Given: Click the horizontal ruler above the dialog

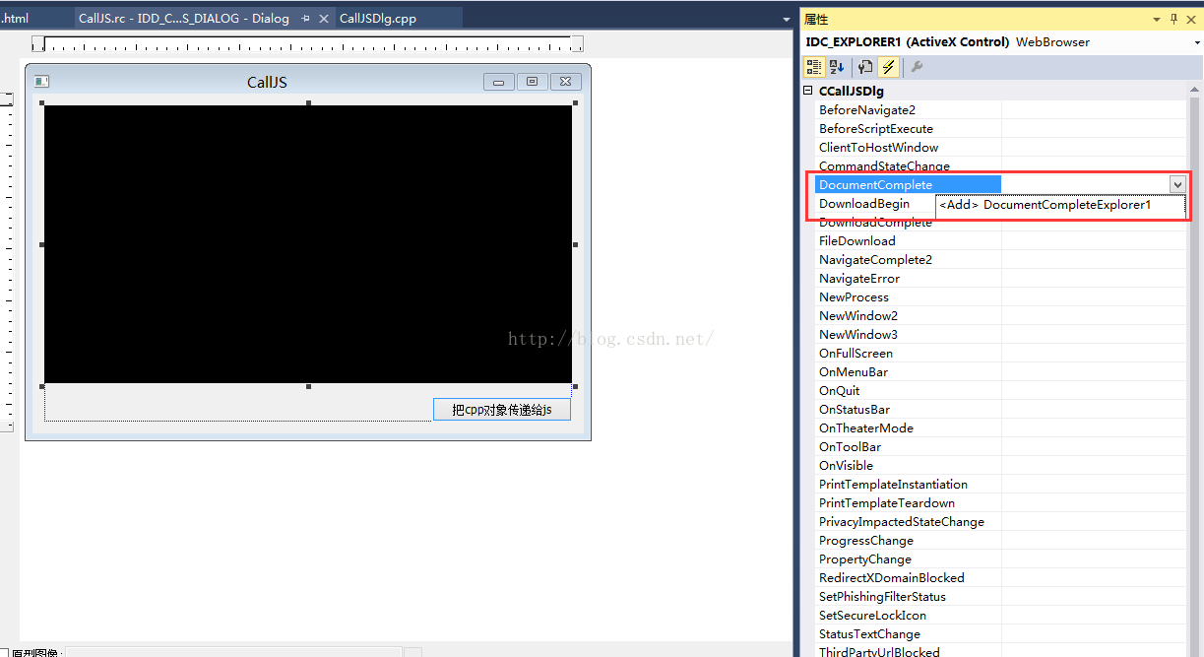Looking at the screenshot, I should pos(307,44).
